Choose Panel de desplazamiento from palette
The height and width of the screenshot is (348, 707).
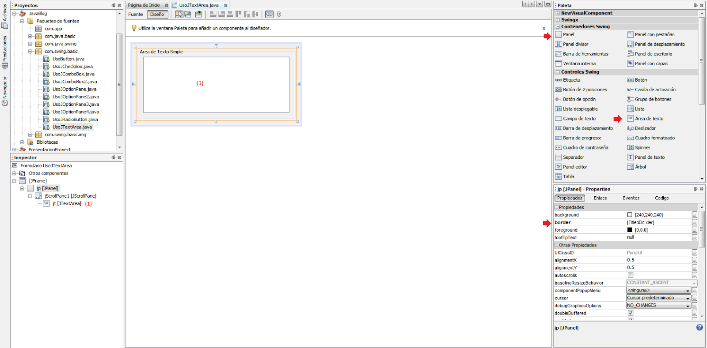(656, 44)
